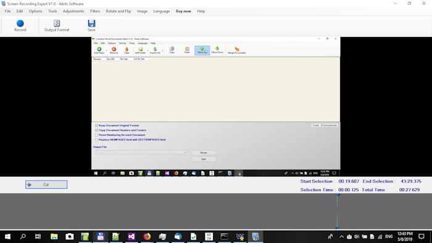Toggle Keep Document Original Format checkbox
Screen dimensions: 432x243
click(96, 125)
